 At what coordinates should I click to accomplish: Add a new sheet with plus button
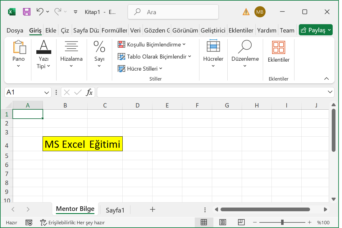[153, 209]
